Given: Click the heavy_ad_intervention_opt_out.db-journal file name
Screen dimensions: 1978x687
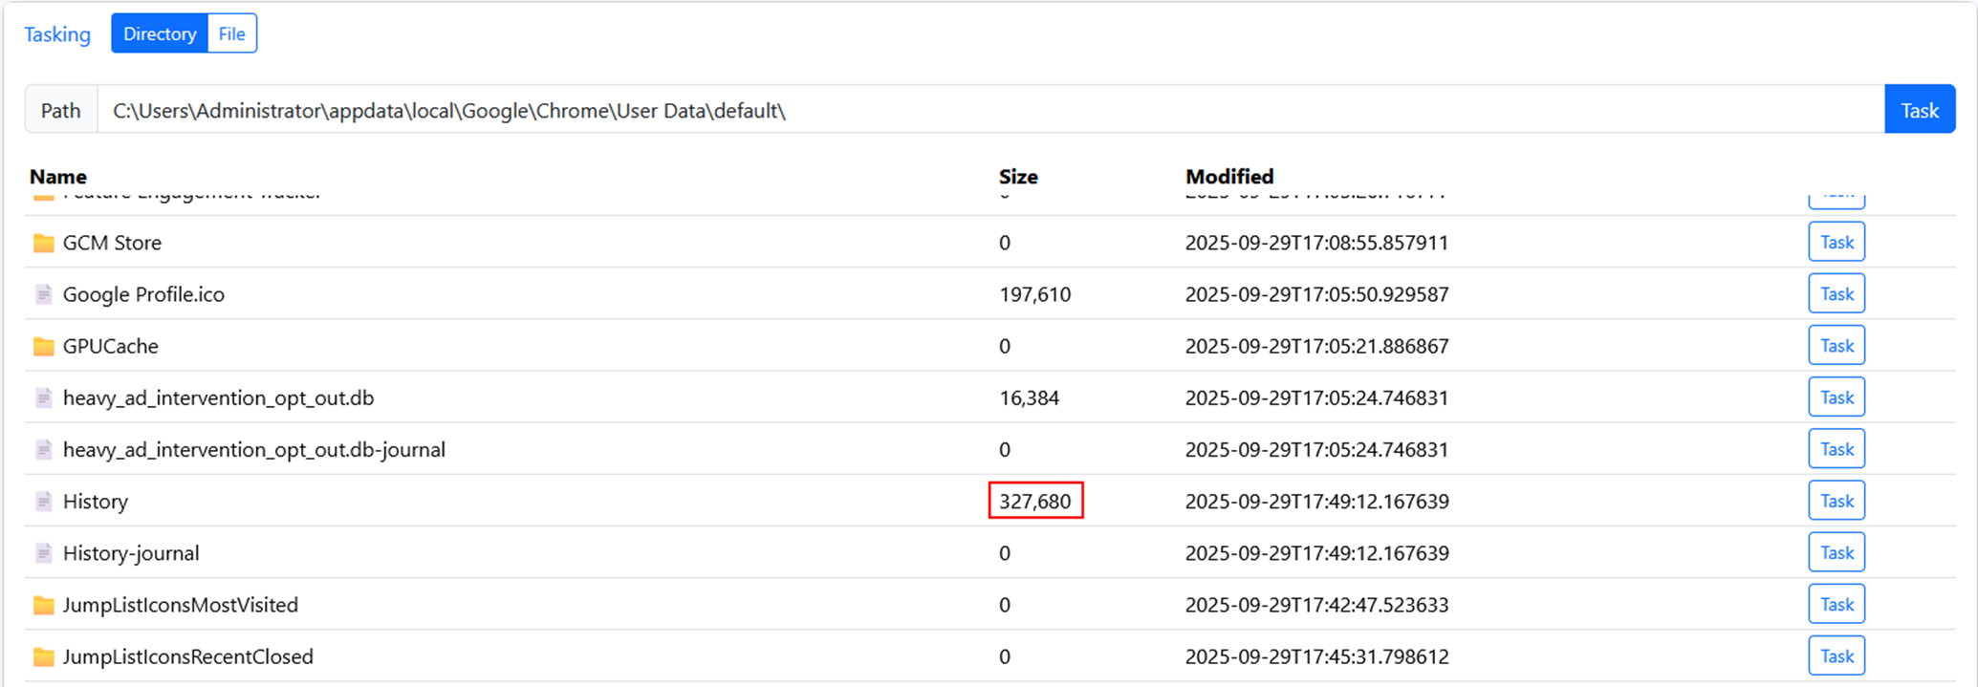Looking at the screenshot, I should 253,449.
